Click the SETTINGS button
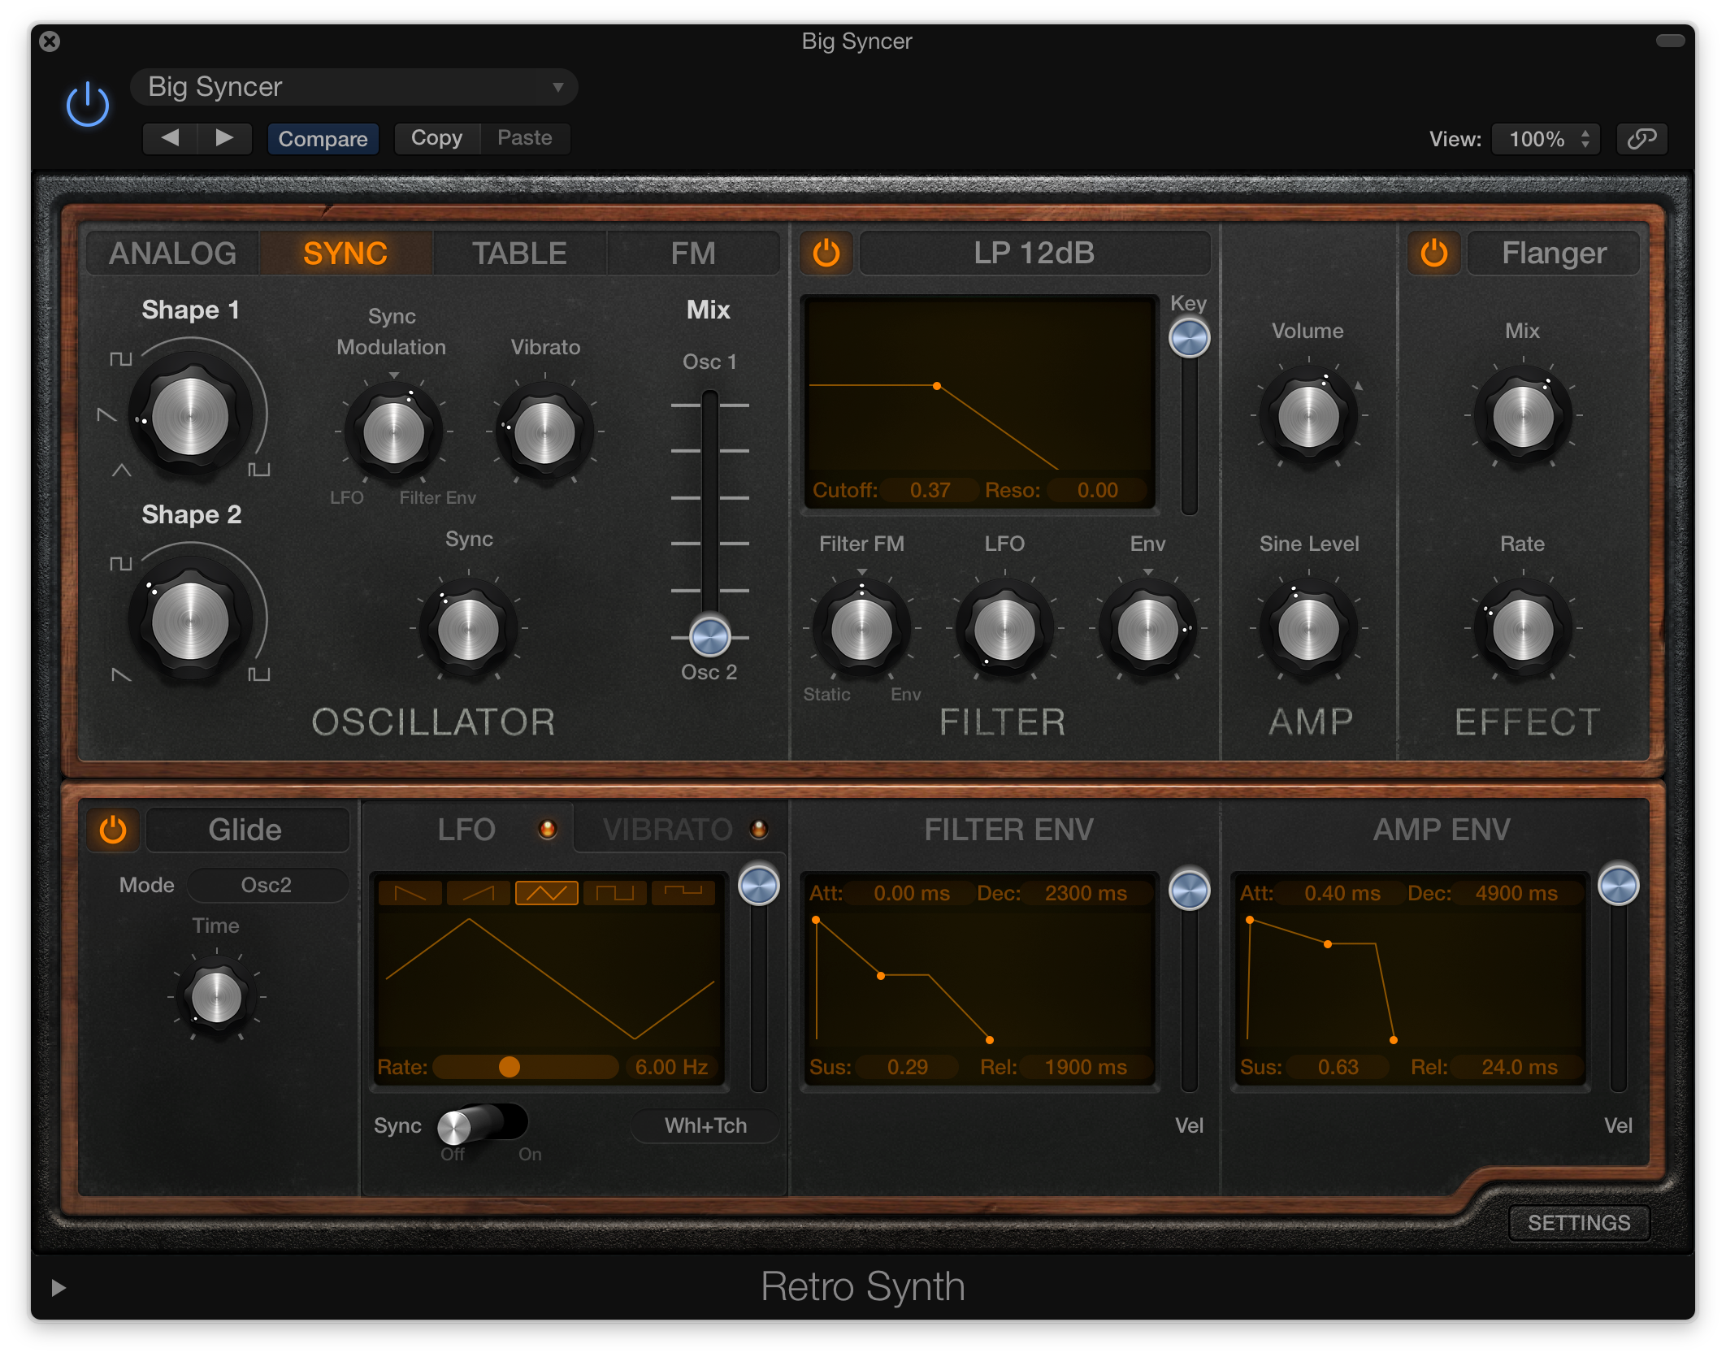The width and height of the screenshot is (1726, 1357). 1579,1222
